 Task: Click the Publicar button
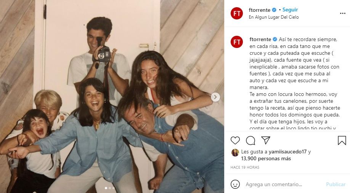(336, 185)
